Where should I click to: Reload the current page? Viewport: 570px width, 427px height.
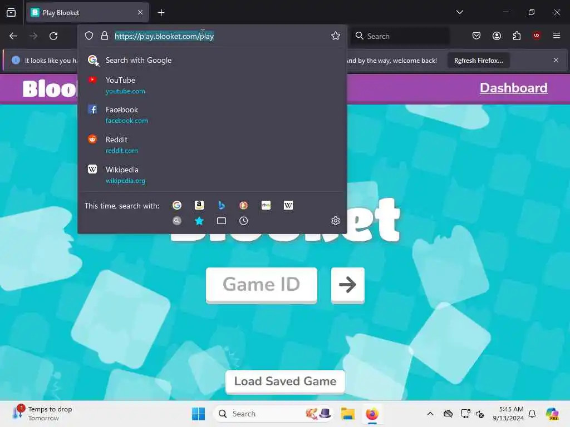coord(53,36)
